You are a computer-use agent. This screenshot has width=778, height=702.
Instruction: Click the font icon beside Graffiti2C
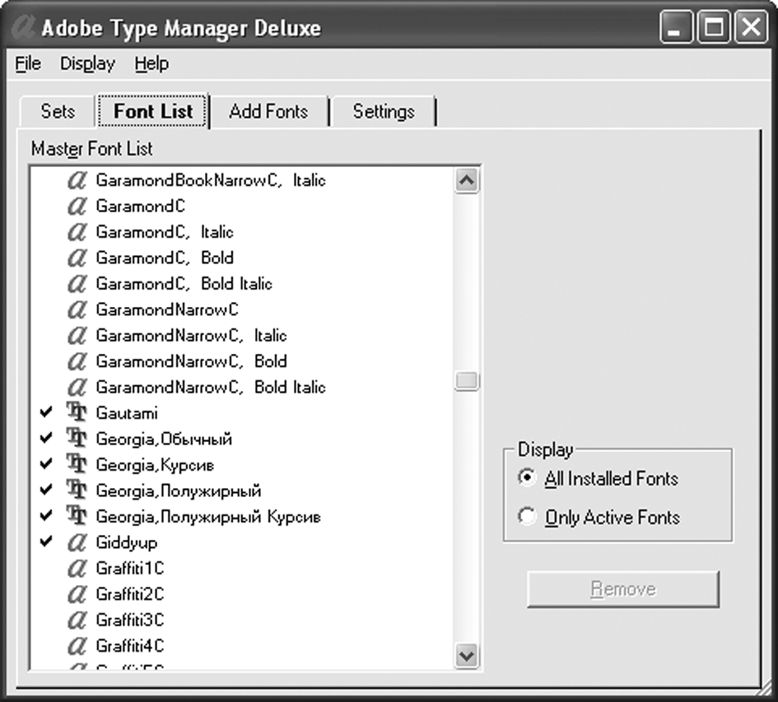[77, 594]
